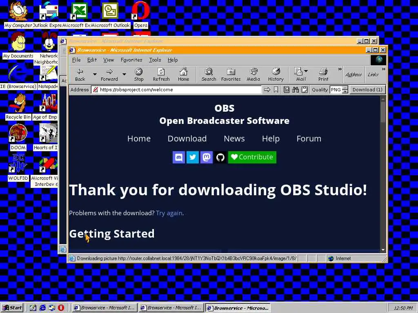Click the Forward navigation button

click(x=109, y=75)
